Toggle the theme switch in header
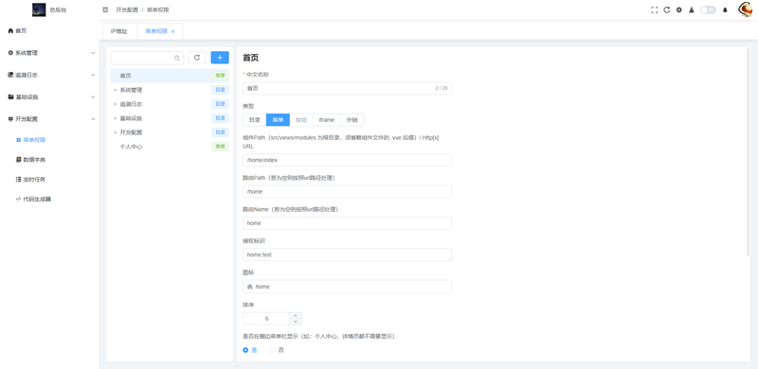 point(708,9)
